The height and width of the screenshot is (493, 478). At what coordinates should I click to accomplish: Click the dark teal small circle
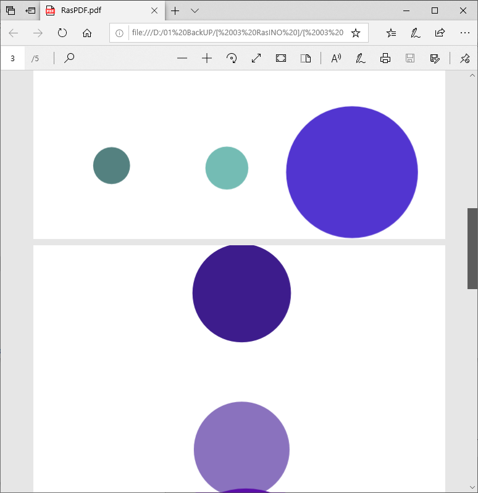(x=112, y=166)
